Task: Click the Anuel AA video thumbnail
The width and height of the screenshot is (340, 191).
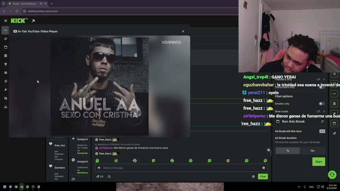Action: click(100, 86)
